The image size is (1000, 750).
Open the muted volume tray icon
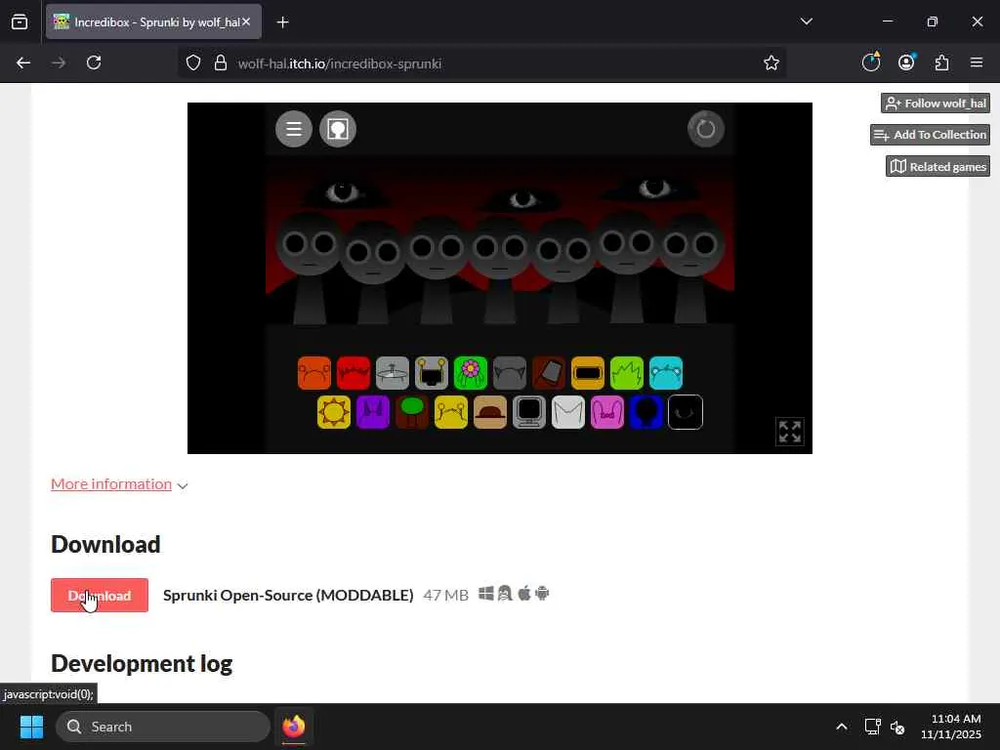coord(897,727)
